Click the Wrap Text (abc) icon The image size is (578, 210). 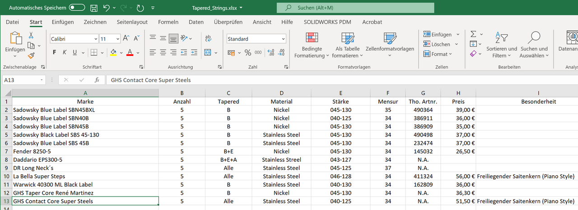tap(208, 39)
